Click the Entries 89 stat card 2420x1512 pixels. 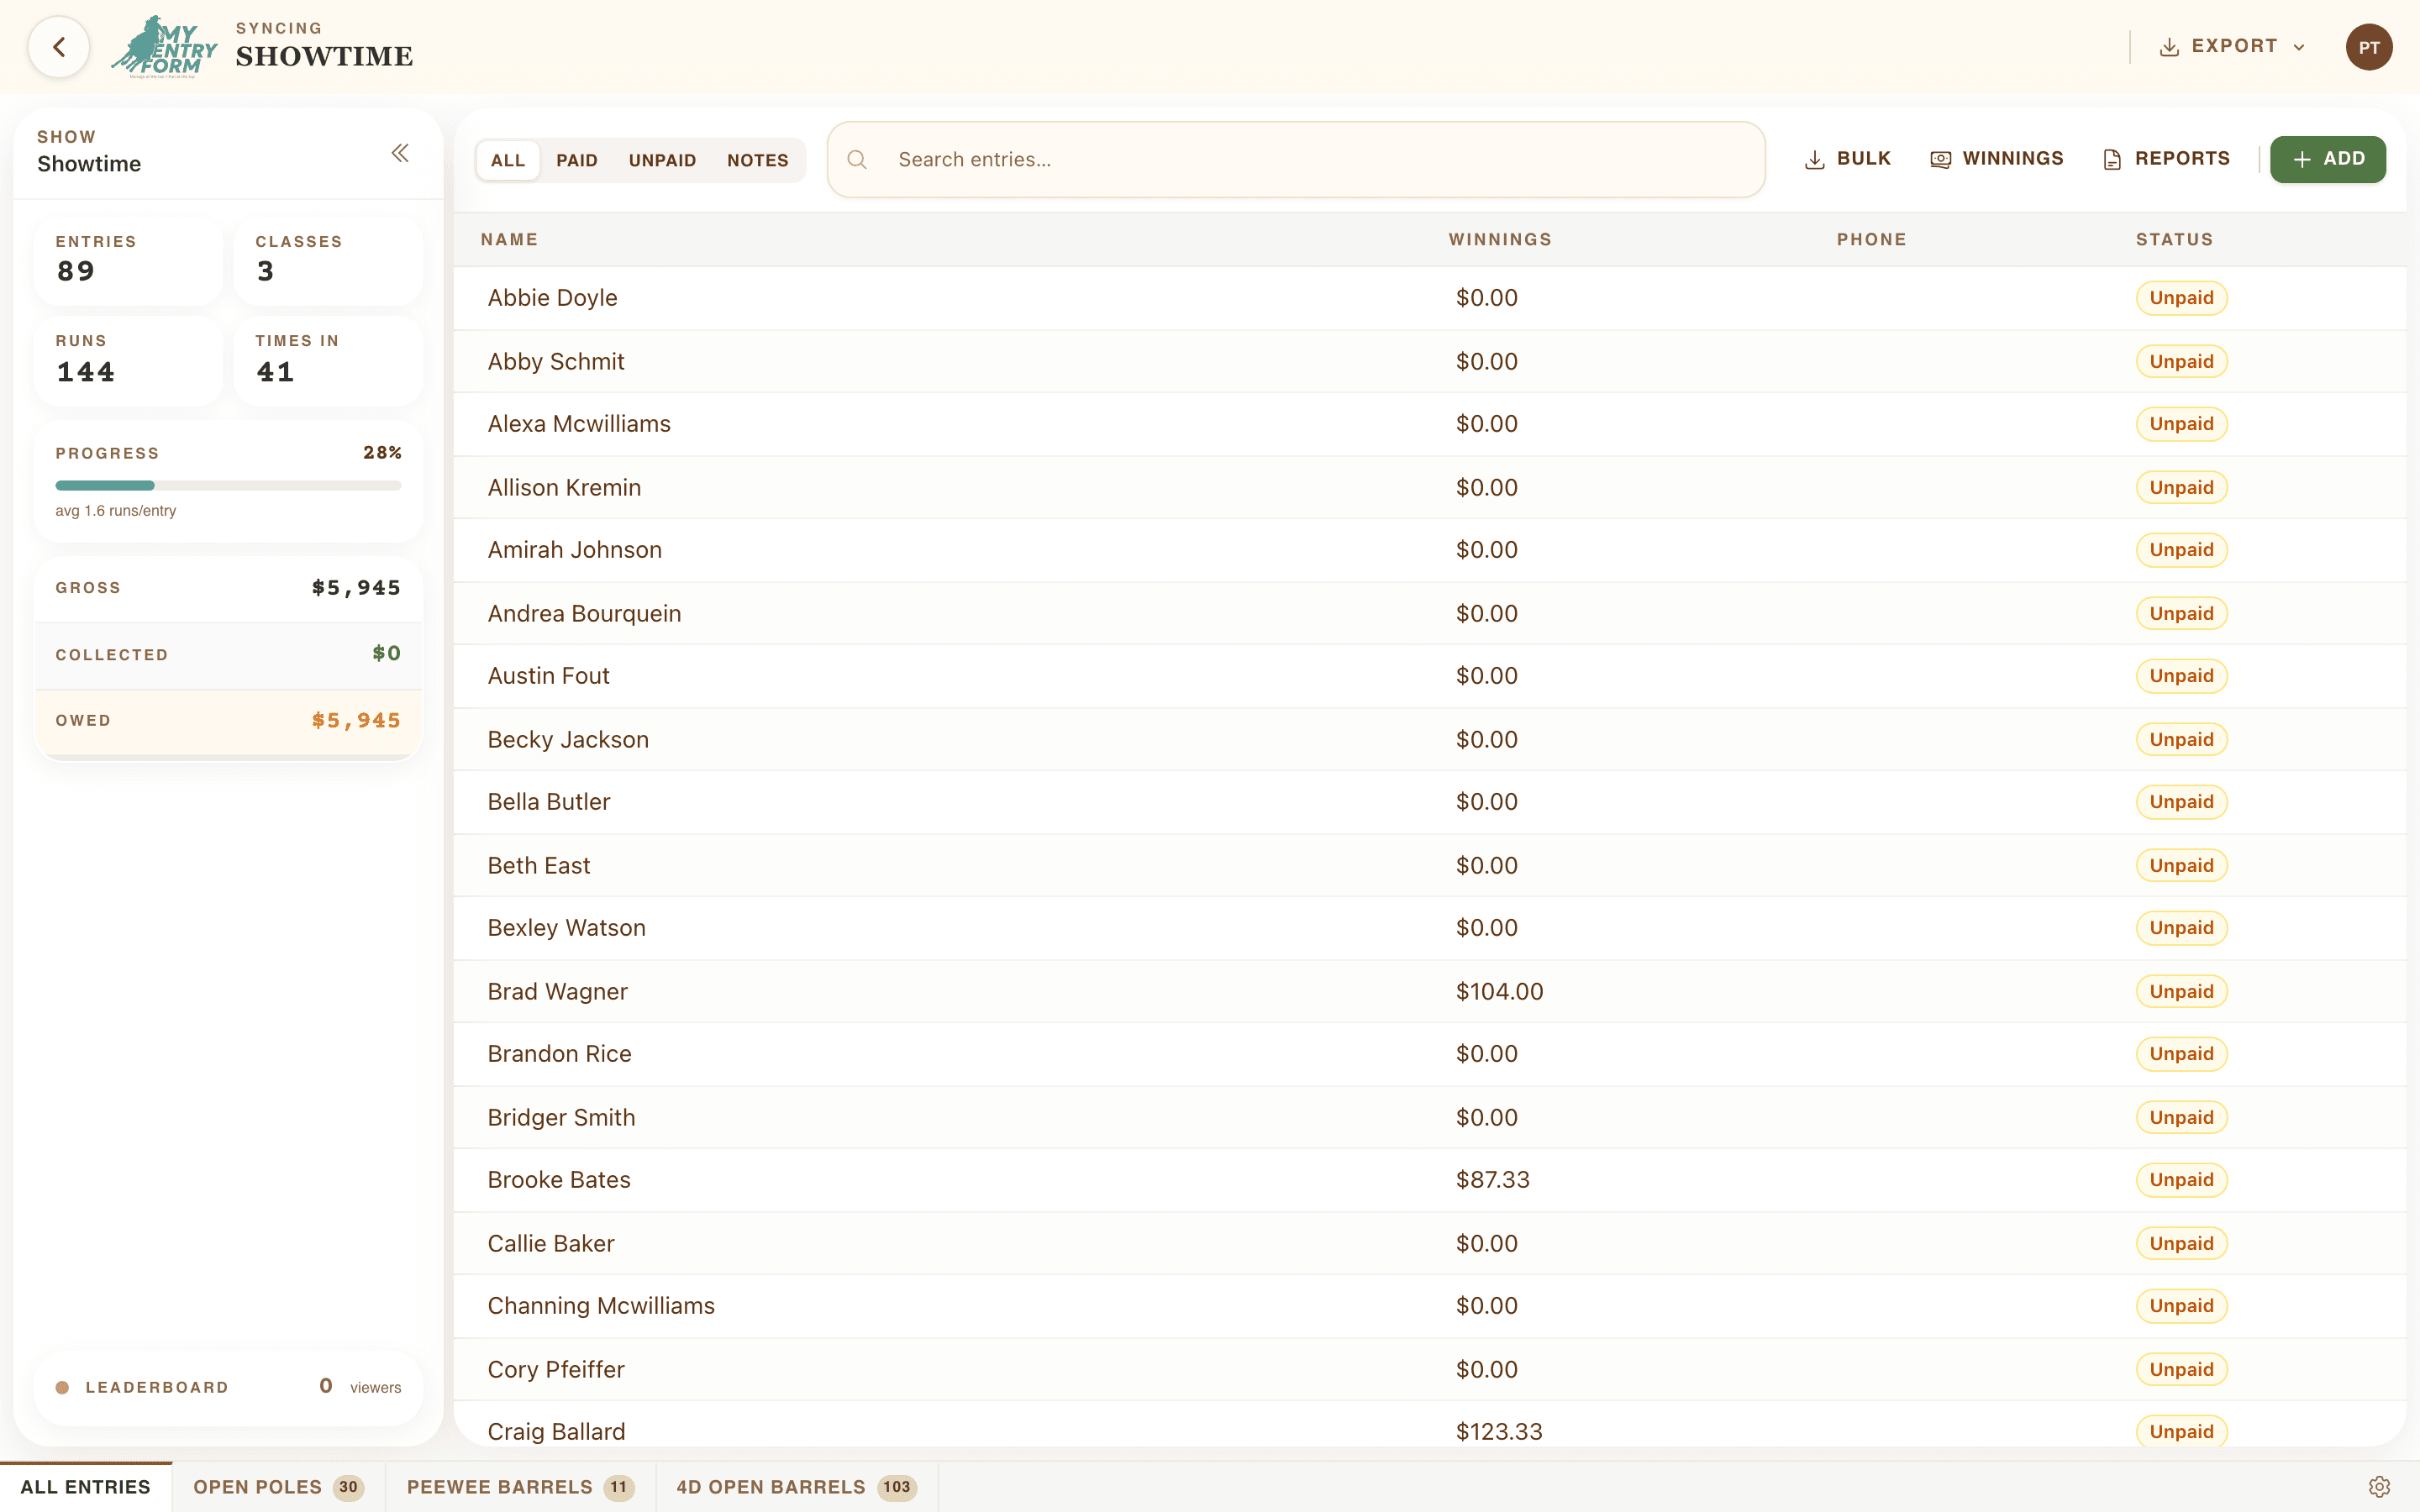click(x=128, y=260)
